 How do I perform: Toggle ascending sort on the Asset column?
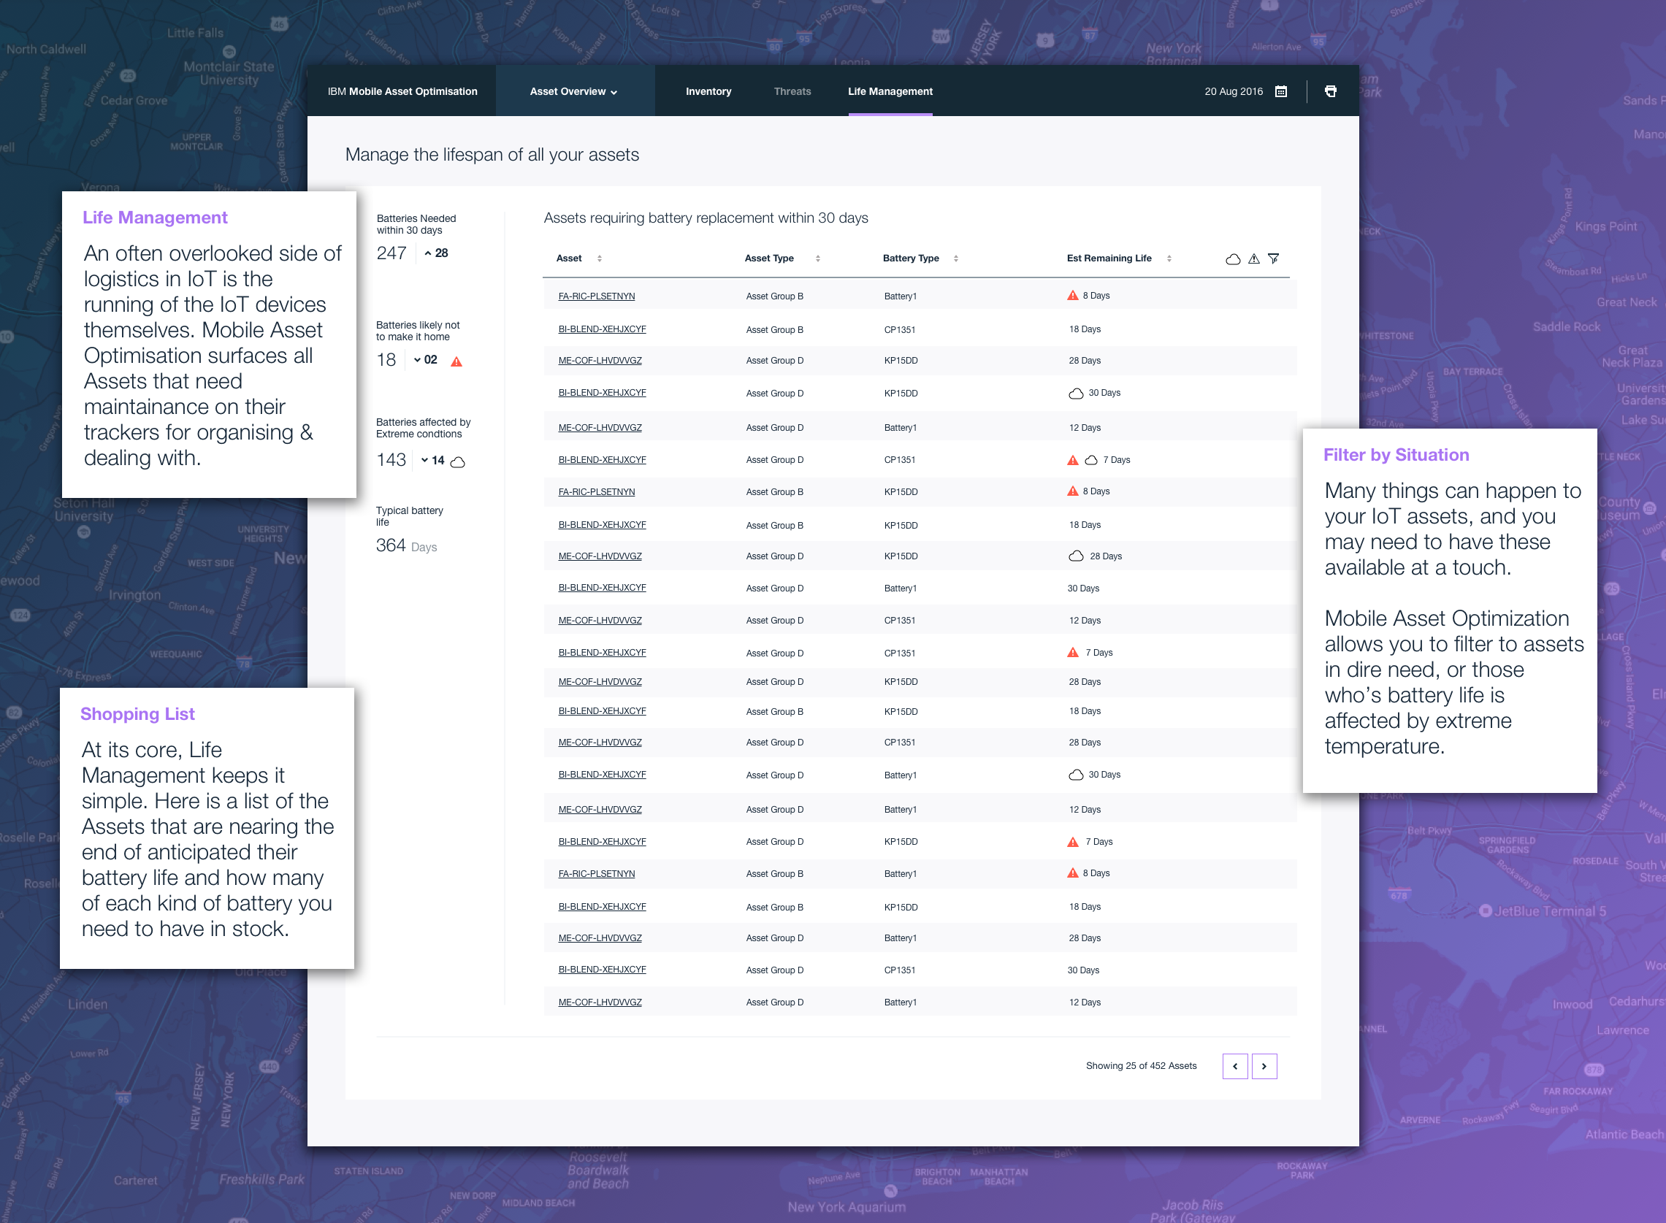coord(598,258)
